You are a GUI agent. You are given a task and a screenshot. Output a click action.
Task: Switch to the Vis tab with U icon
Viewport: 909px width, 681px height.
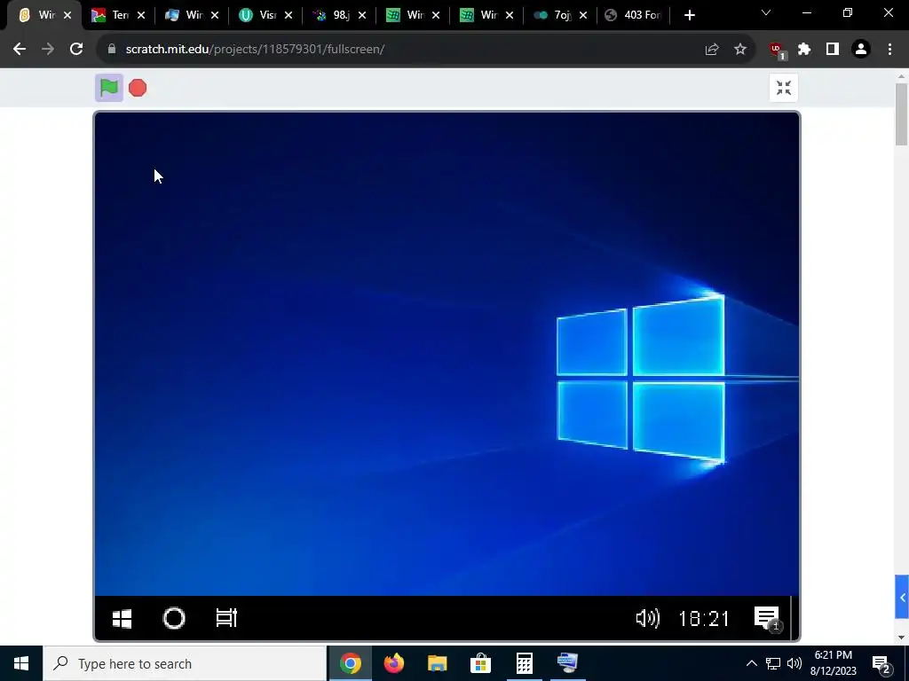[258, 15]
